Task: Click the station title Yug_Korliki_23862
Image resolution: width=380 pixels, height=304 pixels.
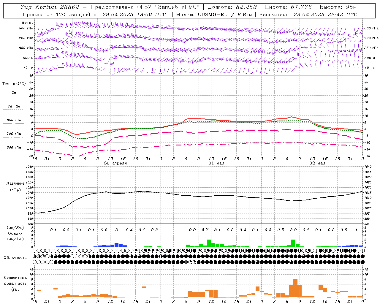Action: [50, 7]
